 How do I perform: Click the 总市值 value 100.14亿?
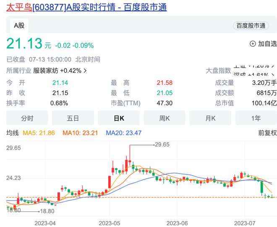pyautogui.click(x=264, y=103)
